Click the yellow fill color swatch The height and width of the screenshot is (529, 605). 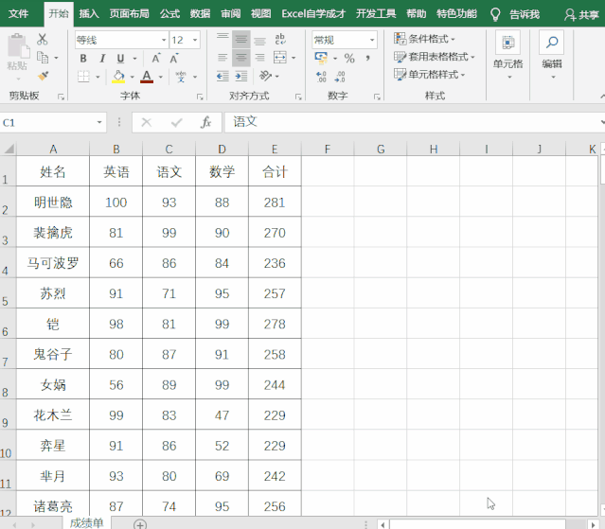[x=118, y=77]
